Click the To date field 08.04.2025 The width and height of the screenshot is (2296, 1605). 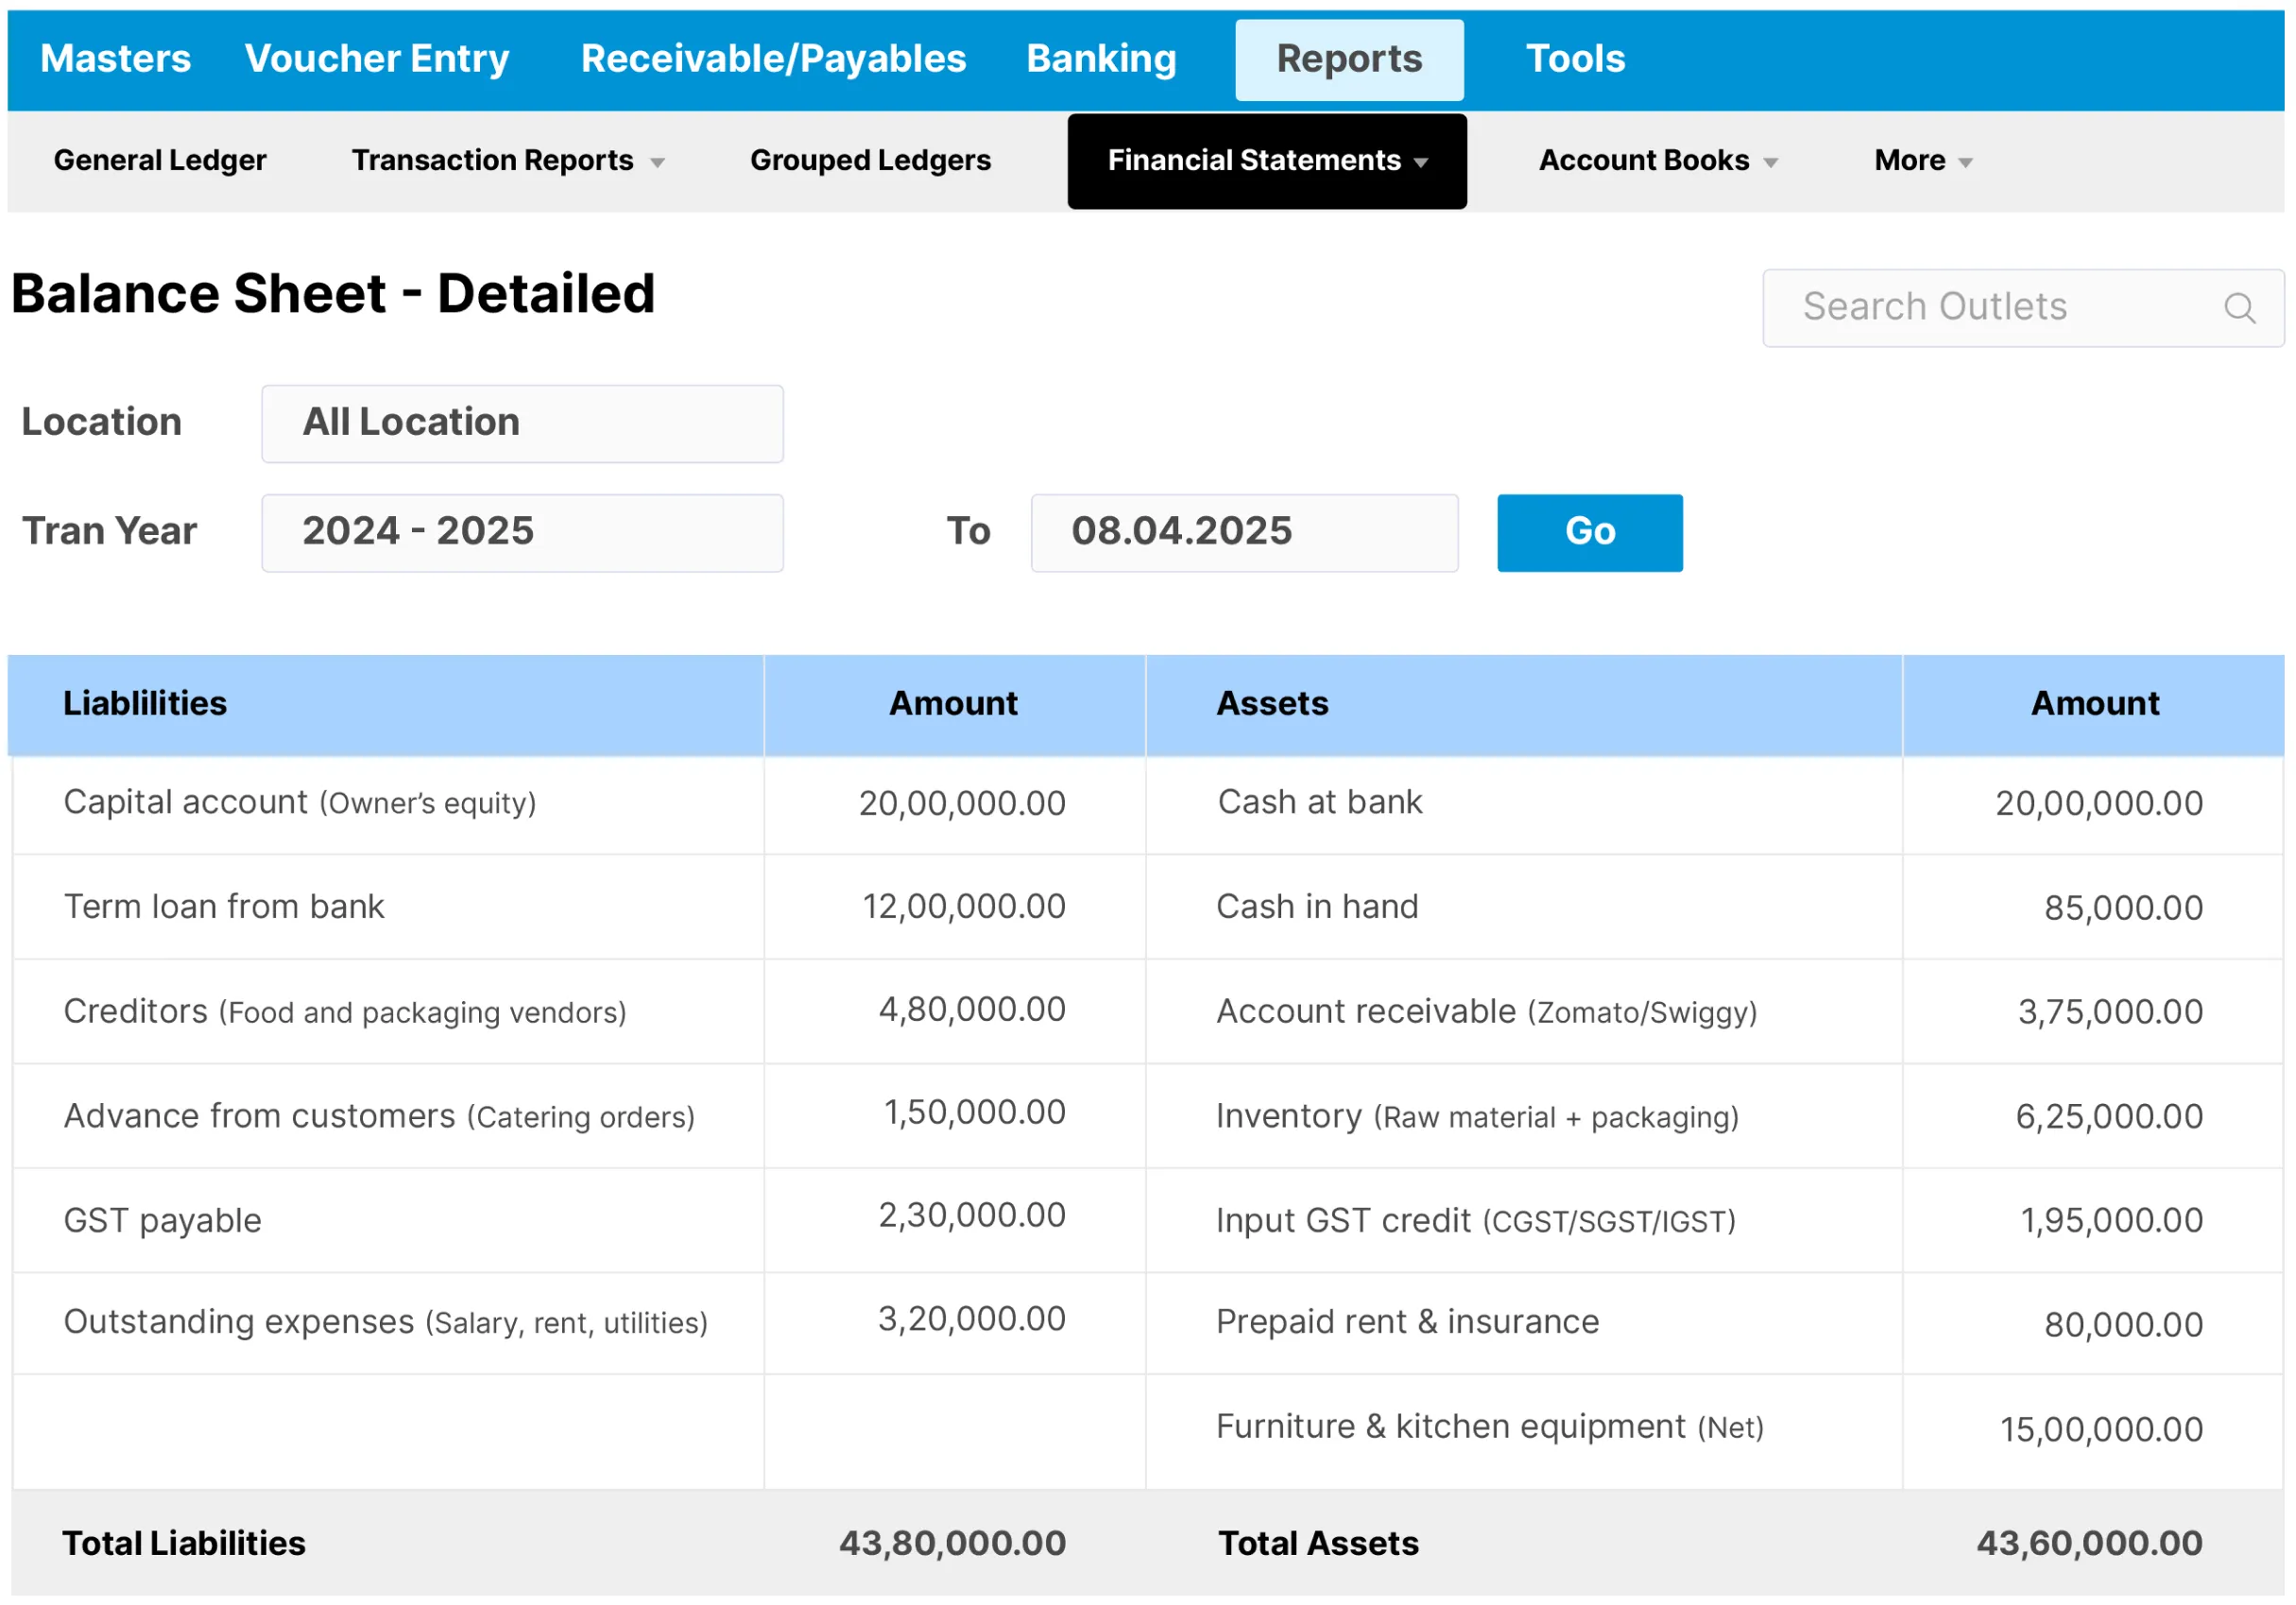tap(1244, 532)
